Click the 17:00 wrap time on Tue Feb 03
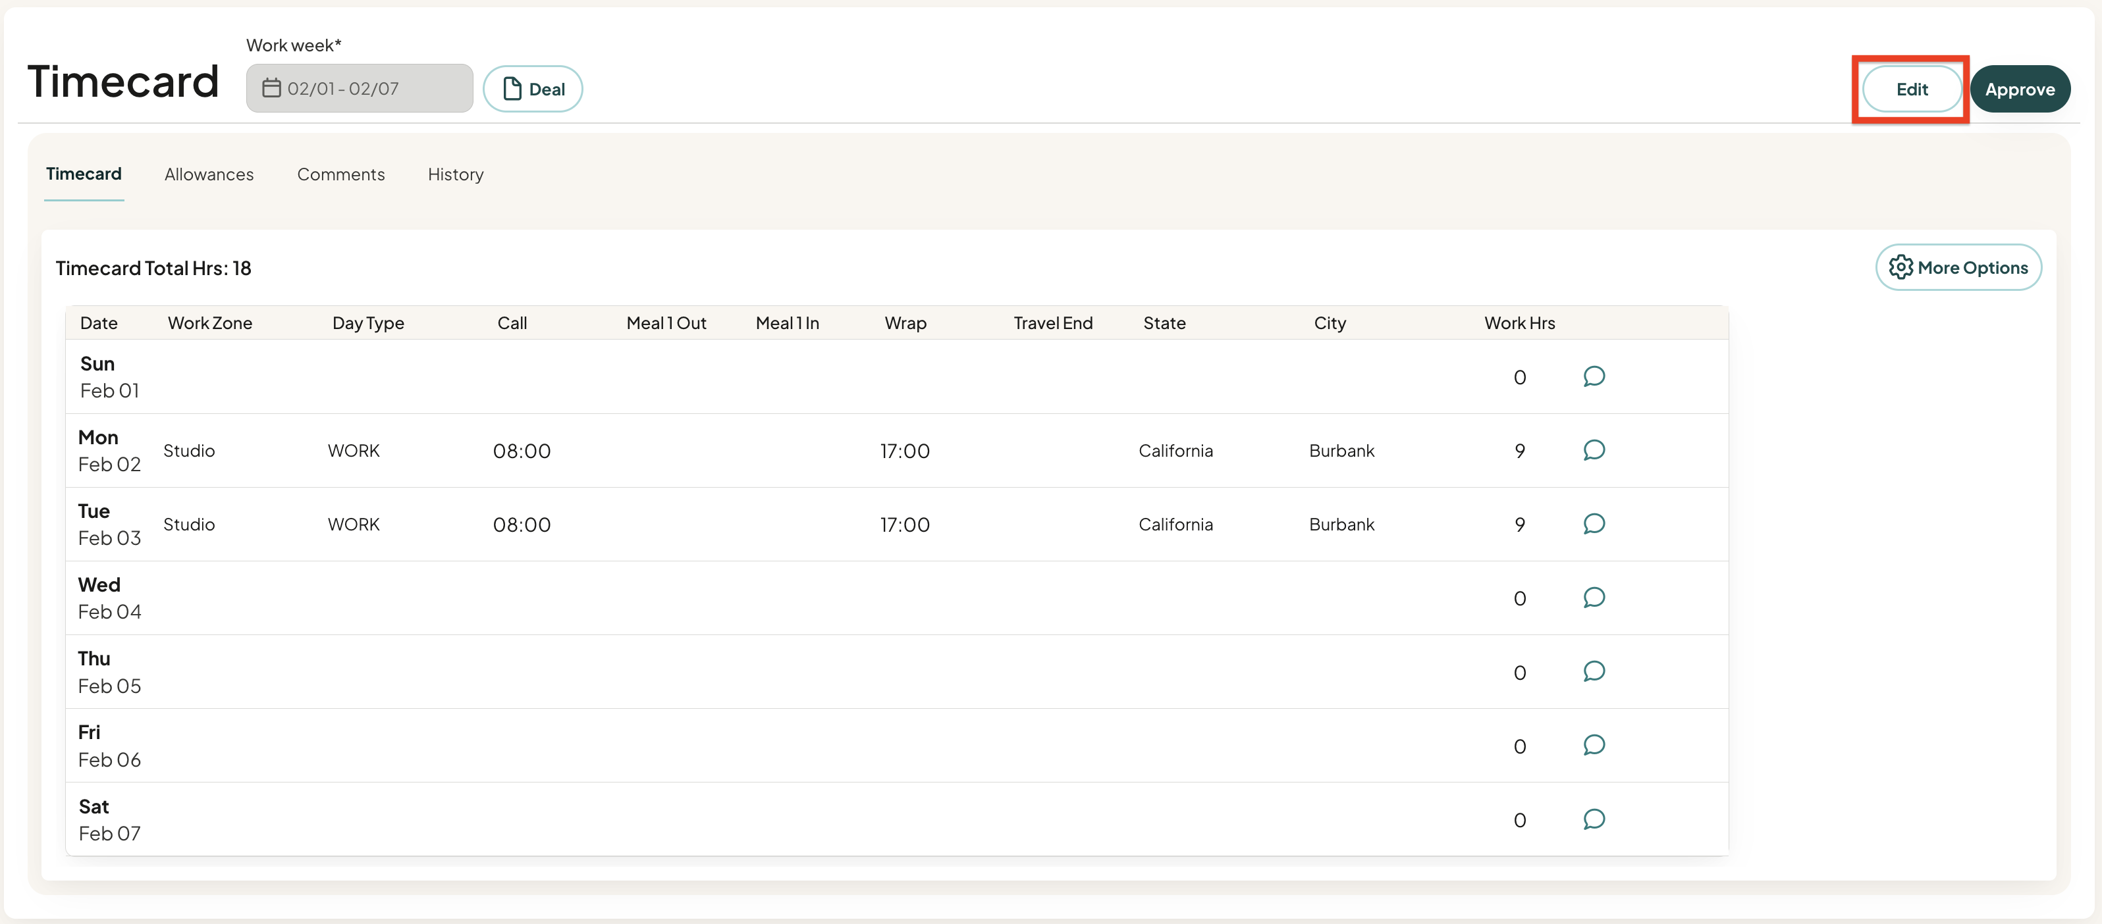This screenshot has width=2102, height=924. pos(905,525)
